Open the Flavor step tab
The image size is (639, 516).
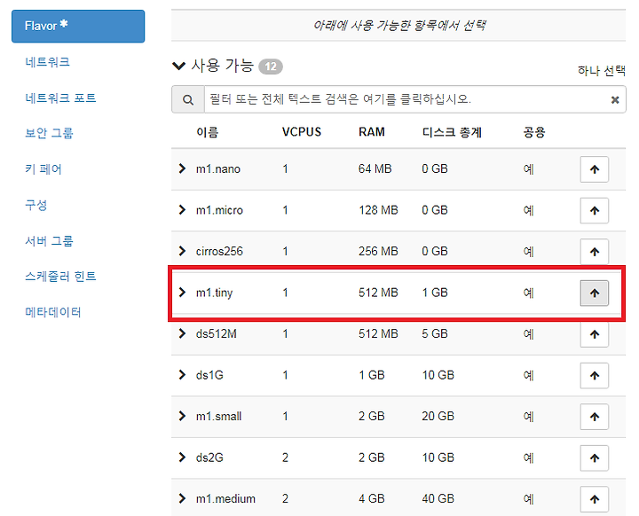tap(78, 26)
